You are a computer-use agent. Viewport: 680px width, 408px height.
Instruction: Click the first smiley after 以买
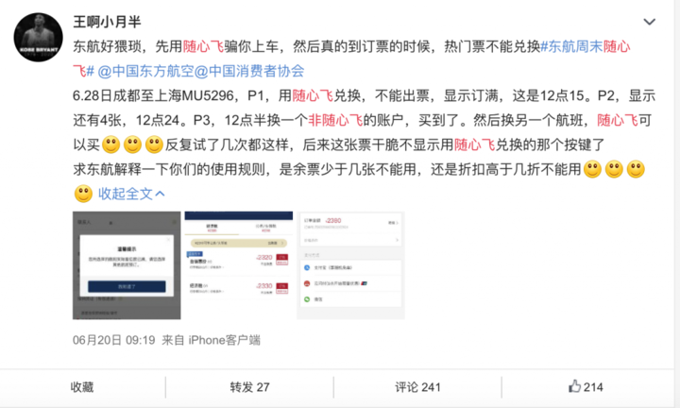(x=111, y=144)
